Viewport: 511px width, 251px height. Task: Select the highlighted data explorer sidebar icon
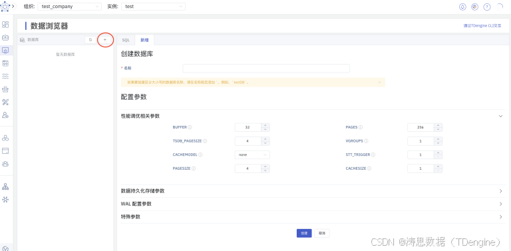point(5,50)
